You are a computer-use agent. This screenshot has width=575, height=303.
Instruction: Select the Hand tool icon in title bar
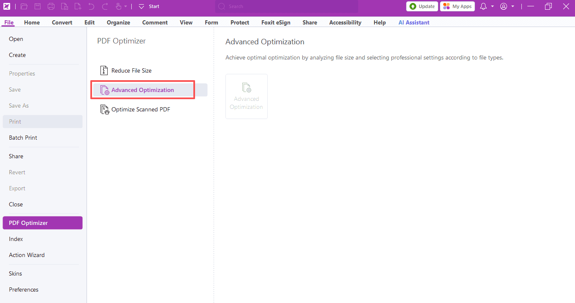tap(119, 6)
